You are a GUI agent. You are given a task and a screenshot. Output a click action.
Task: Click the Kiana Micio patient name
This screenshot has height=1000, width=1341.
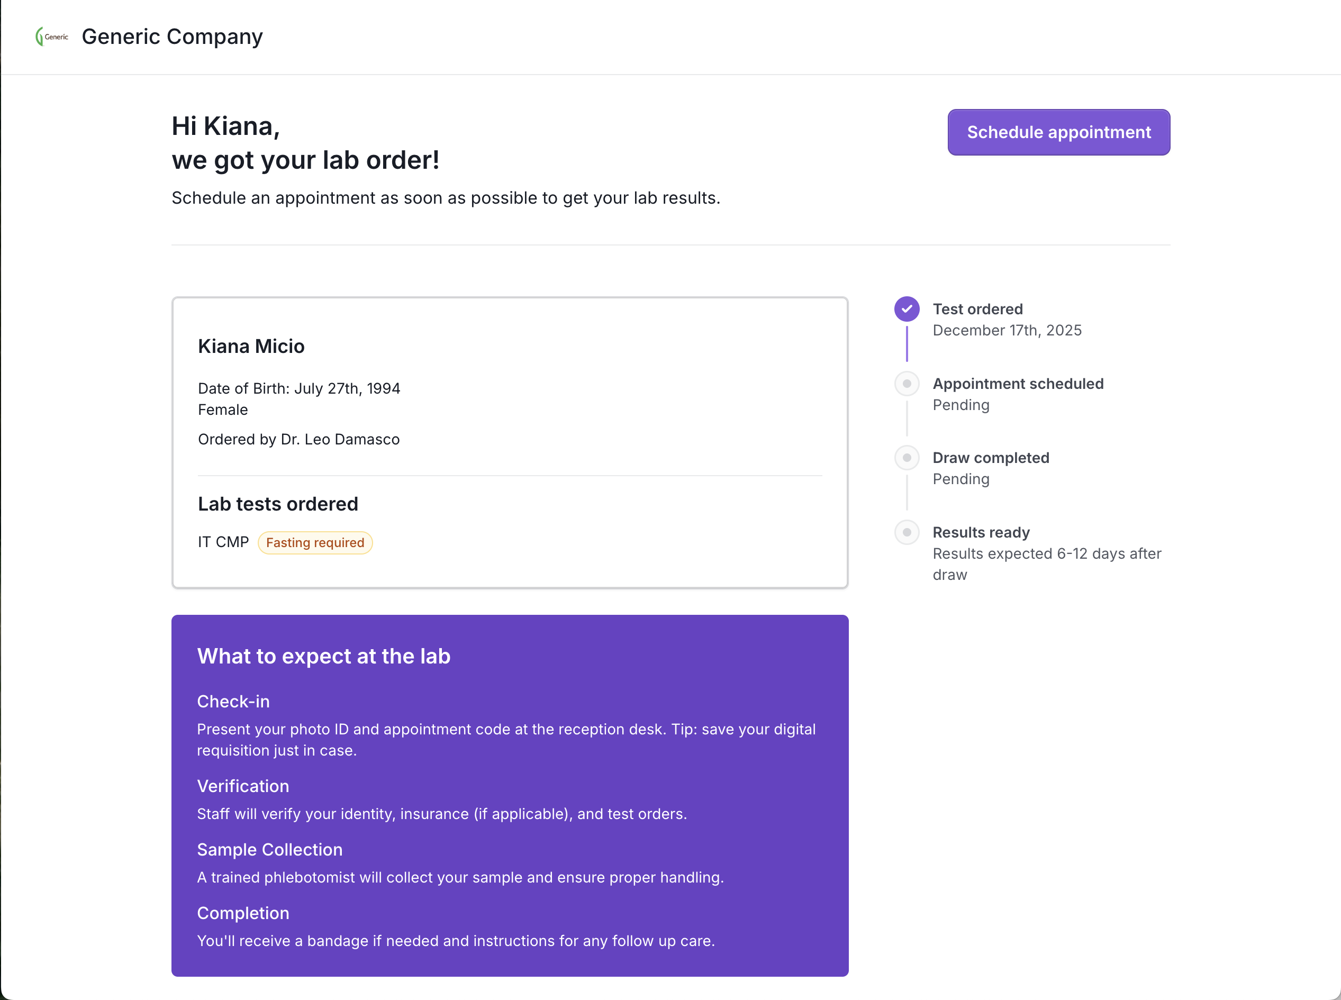251,346
